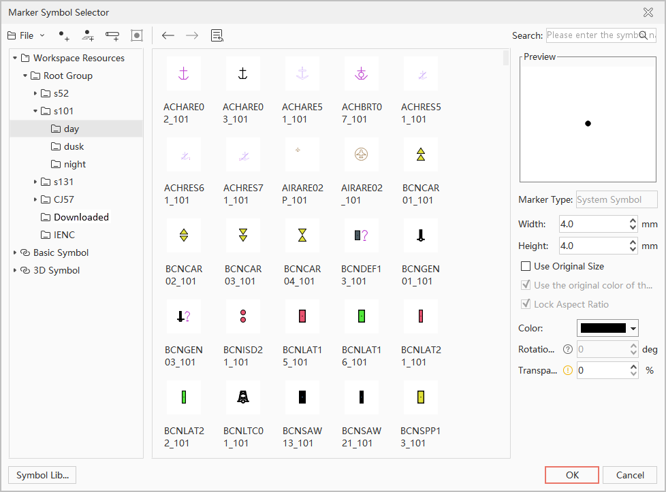Toggle Use the original color checkbox

(526, 285)
